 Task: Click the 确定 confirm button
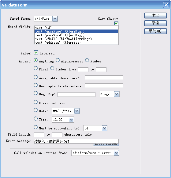tap(155, 15)
